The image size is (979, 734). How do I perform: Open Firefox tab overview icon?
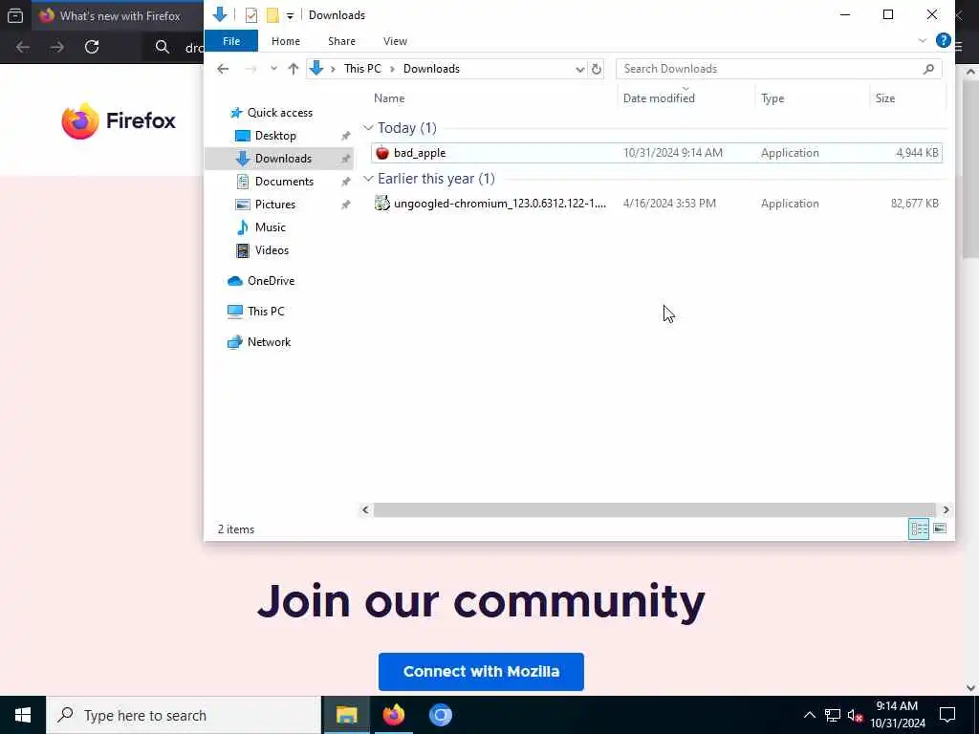(15, 15)
